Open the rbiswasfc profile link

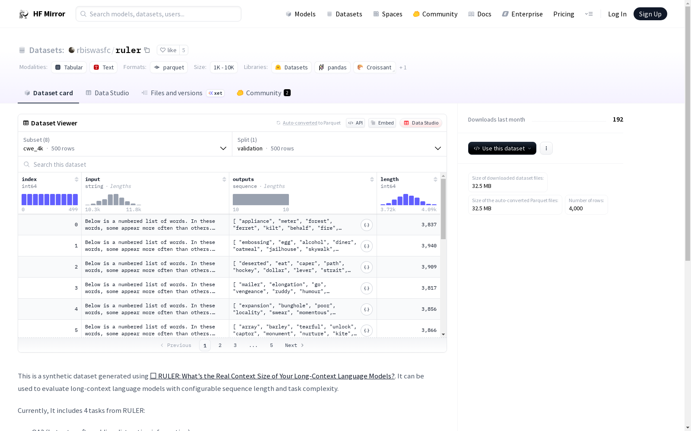pyautogui.click(x=94, y=50)
